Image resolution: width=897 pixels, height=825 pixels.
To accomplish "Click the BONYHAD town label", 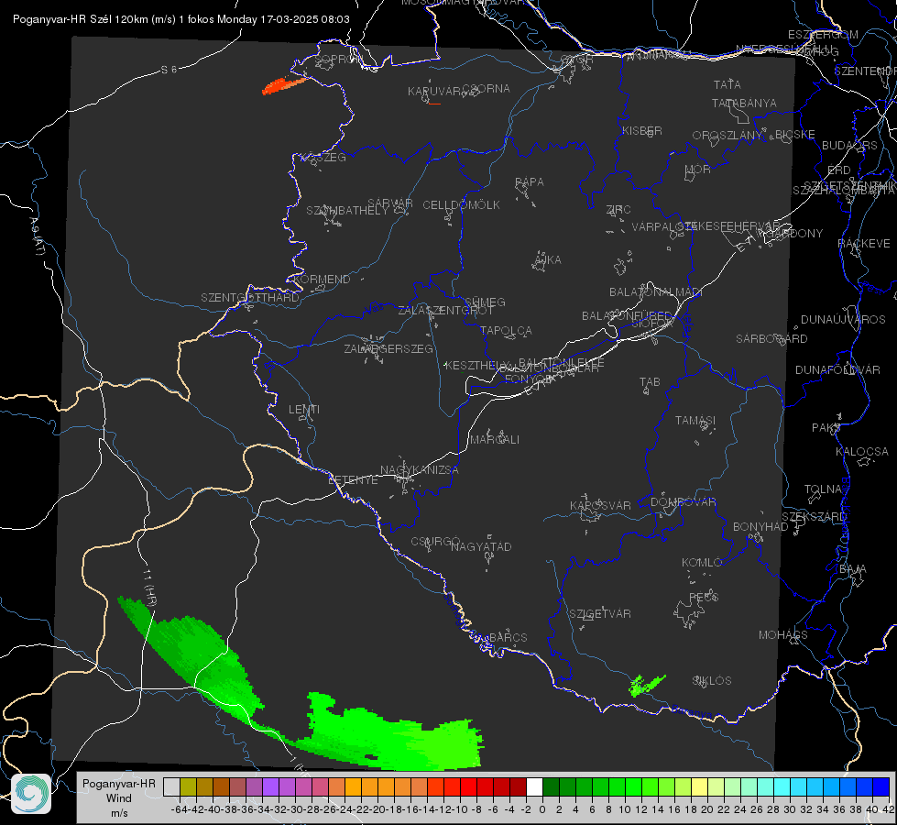I will click(x=760, y=527).
